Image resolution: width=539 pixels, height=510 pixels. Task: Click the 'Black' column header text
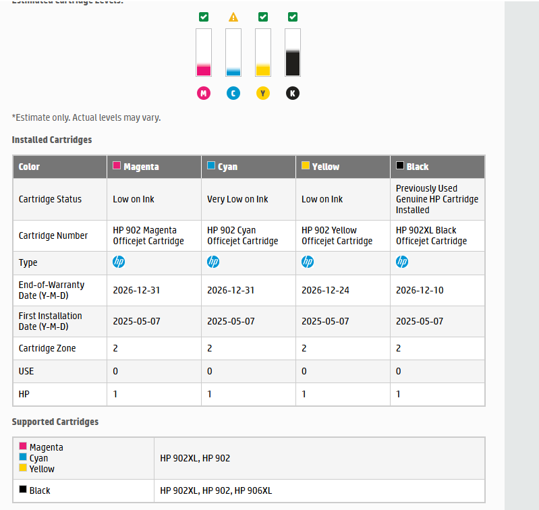(418, 167)
